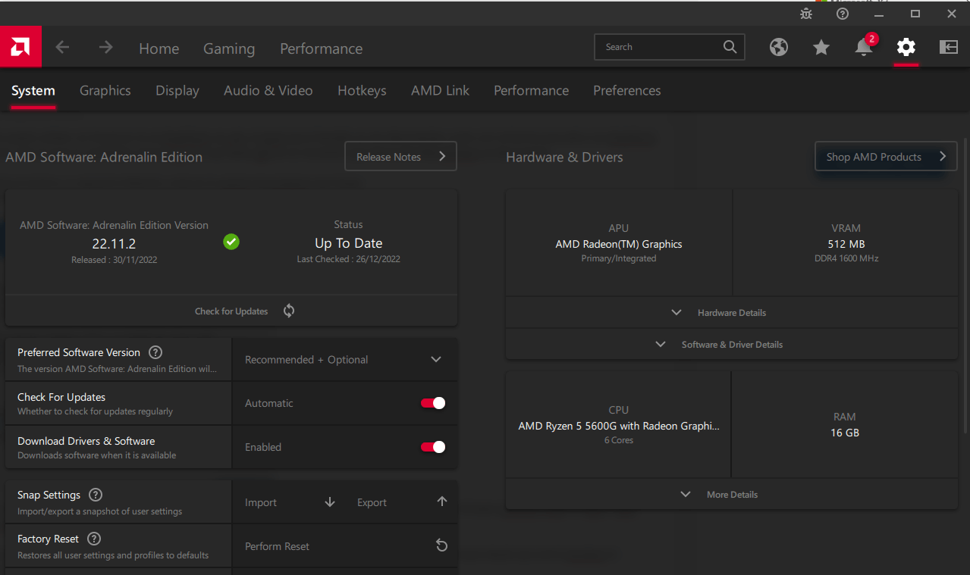The image size is (970, 575).
Task: Click Last Checked : 26/12/2022 text
Action: point(349,259)
